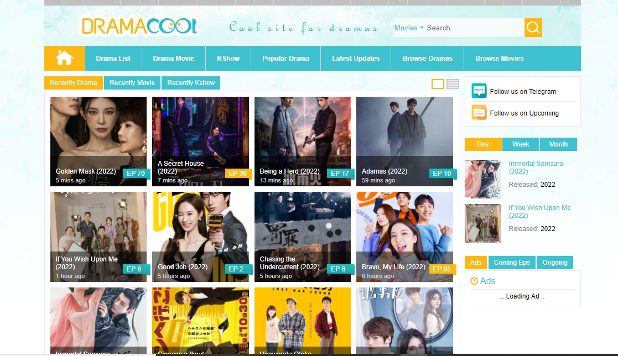This screenshot has height=356, width=618.
Task: Click the Home icon in navigation bar
Action: (x=64, y=58)
